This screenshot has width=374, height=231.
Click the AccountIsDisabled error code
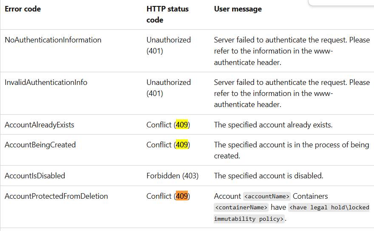pos(35,176)
